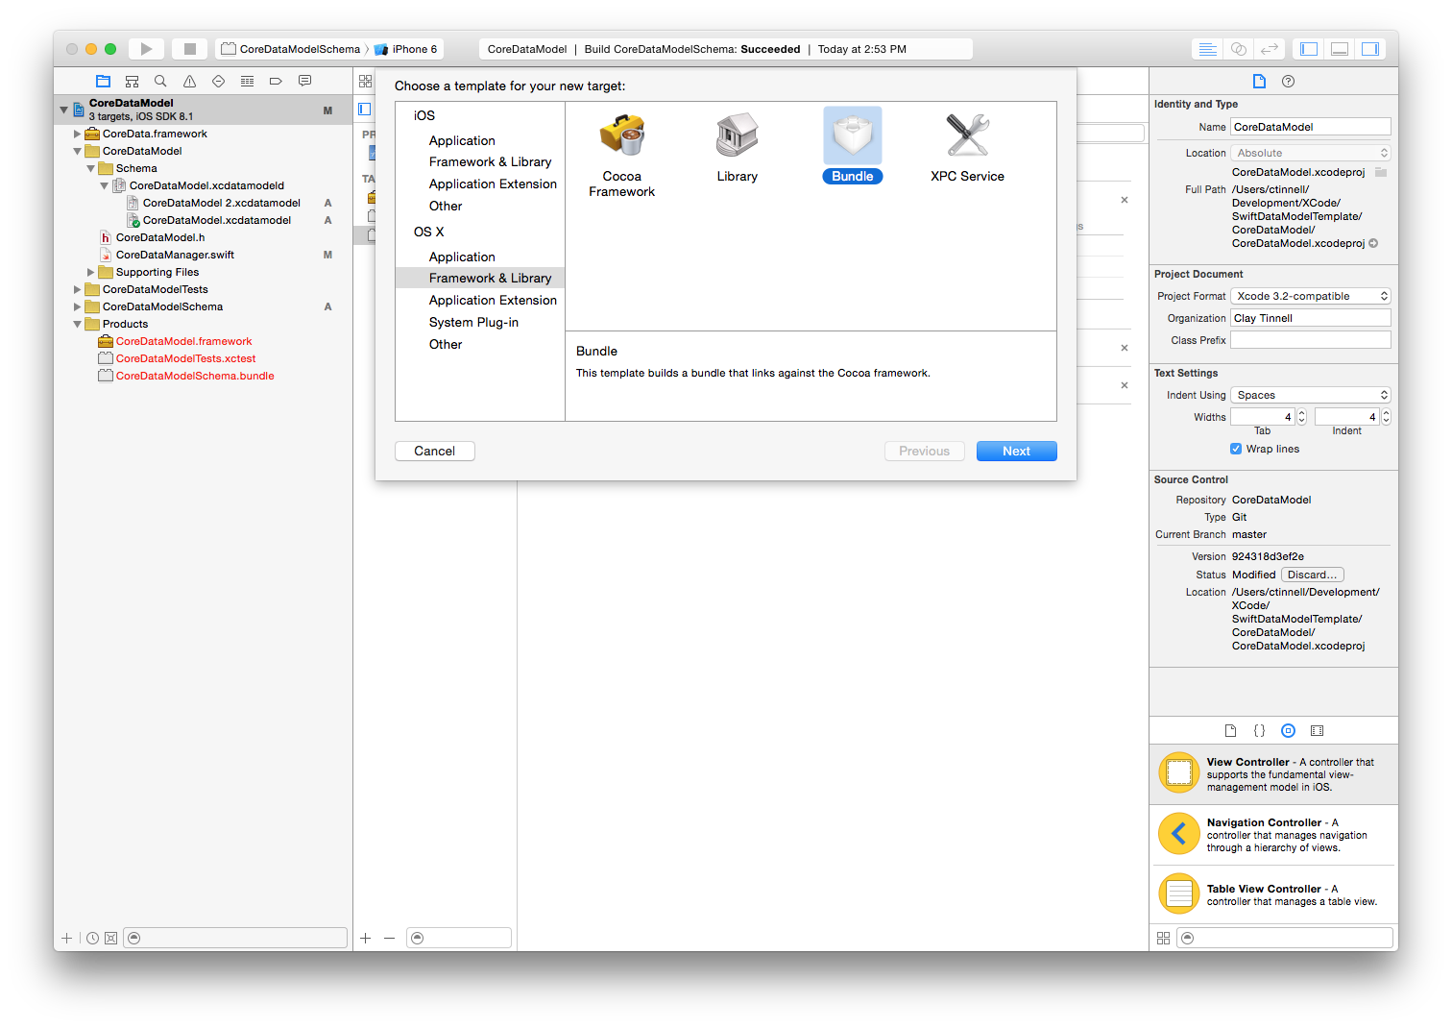Choose iOS Framework & Library category
This screenshot has width=1452, height=1028.
(491, 162)
